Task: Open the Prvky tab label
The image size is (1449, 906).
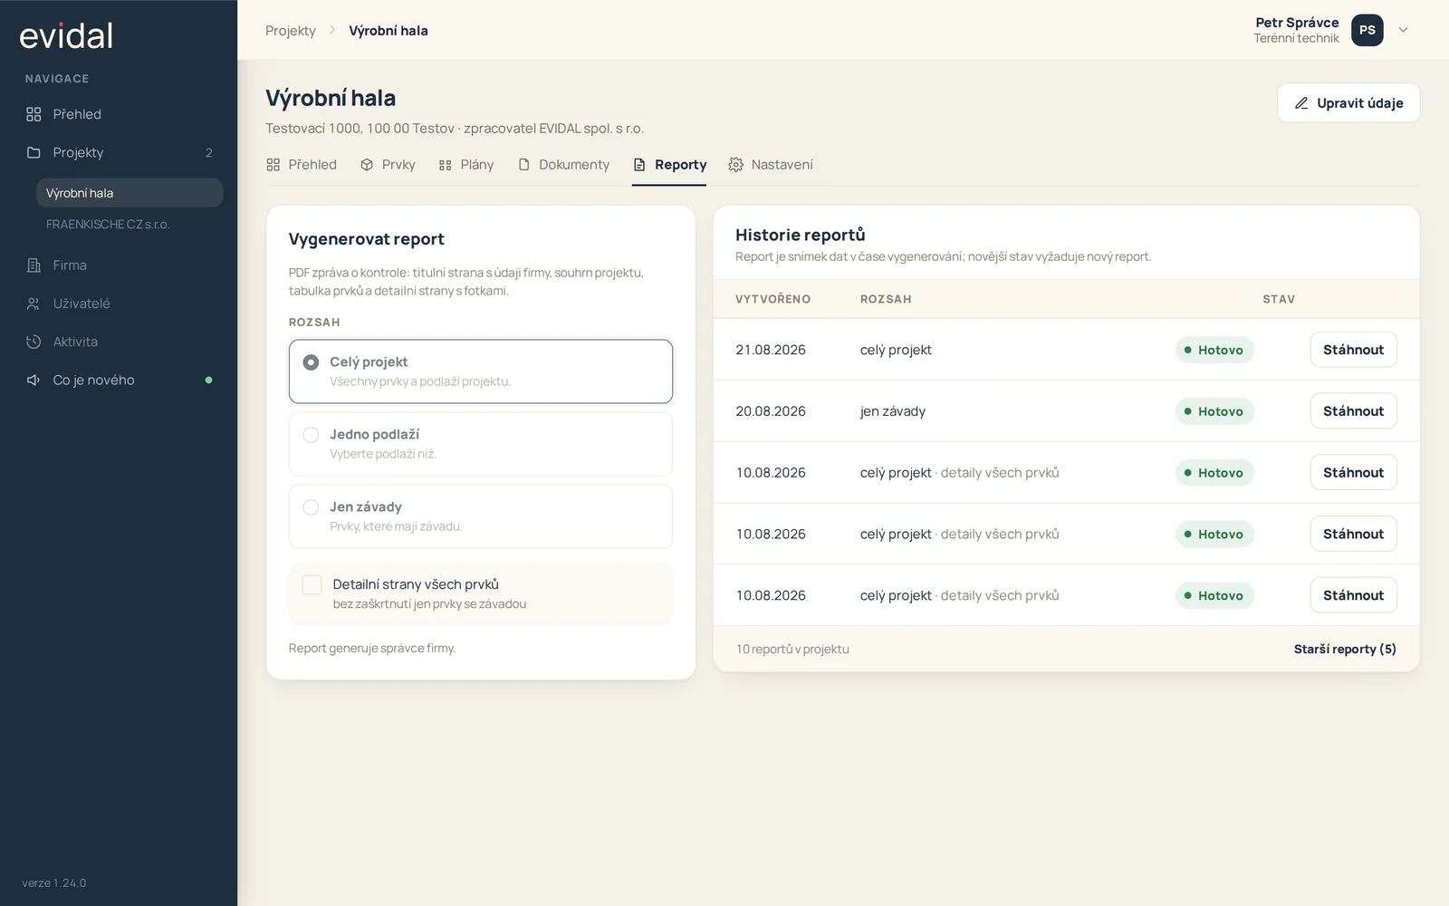Action: pos(398,165)
